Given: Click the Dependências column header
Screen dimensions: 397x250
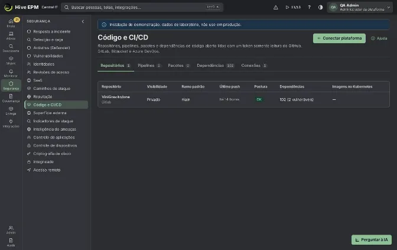Looking at the screenshot, I should [x=292, y=87].
